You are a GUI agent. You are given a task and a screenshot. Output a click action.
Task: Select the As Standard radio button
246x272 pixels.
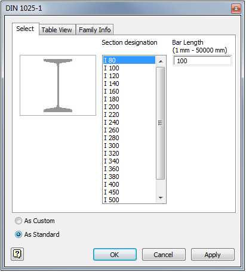point(19,234)
